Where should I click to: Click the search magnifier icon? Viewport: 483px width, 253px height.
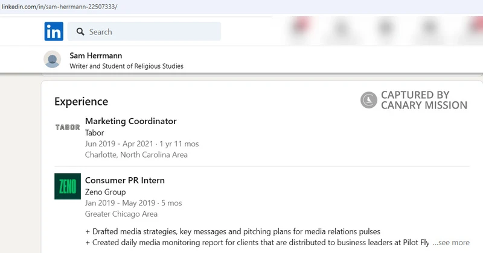pyautogui.click(x=80, y=32)
